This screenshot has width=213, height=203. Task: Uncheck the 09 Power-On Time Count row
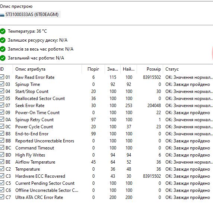2,112
